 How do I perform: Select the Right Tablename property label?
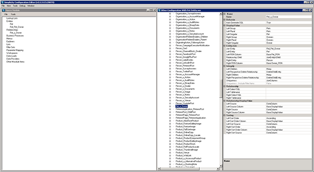[233, 98]
